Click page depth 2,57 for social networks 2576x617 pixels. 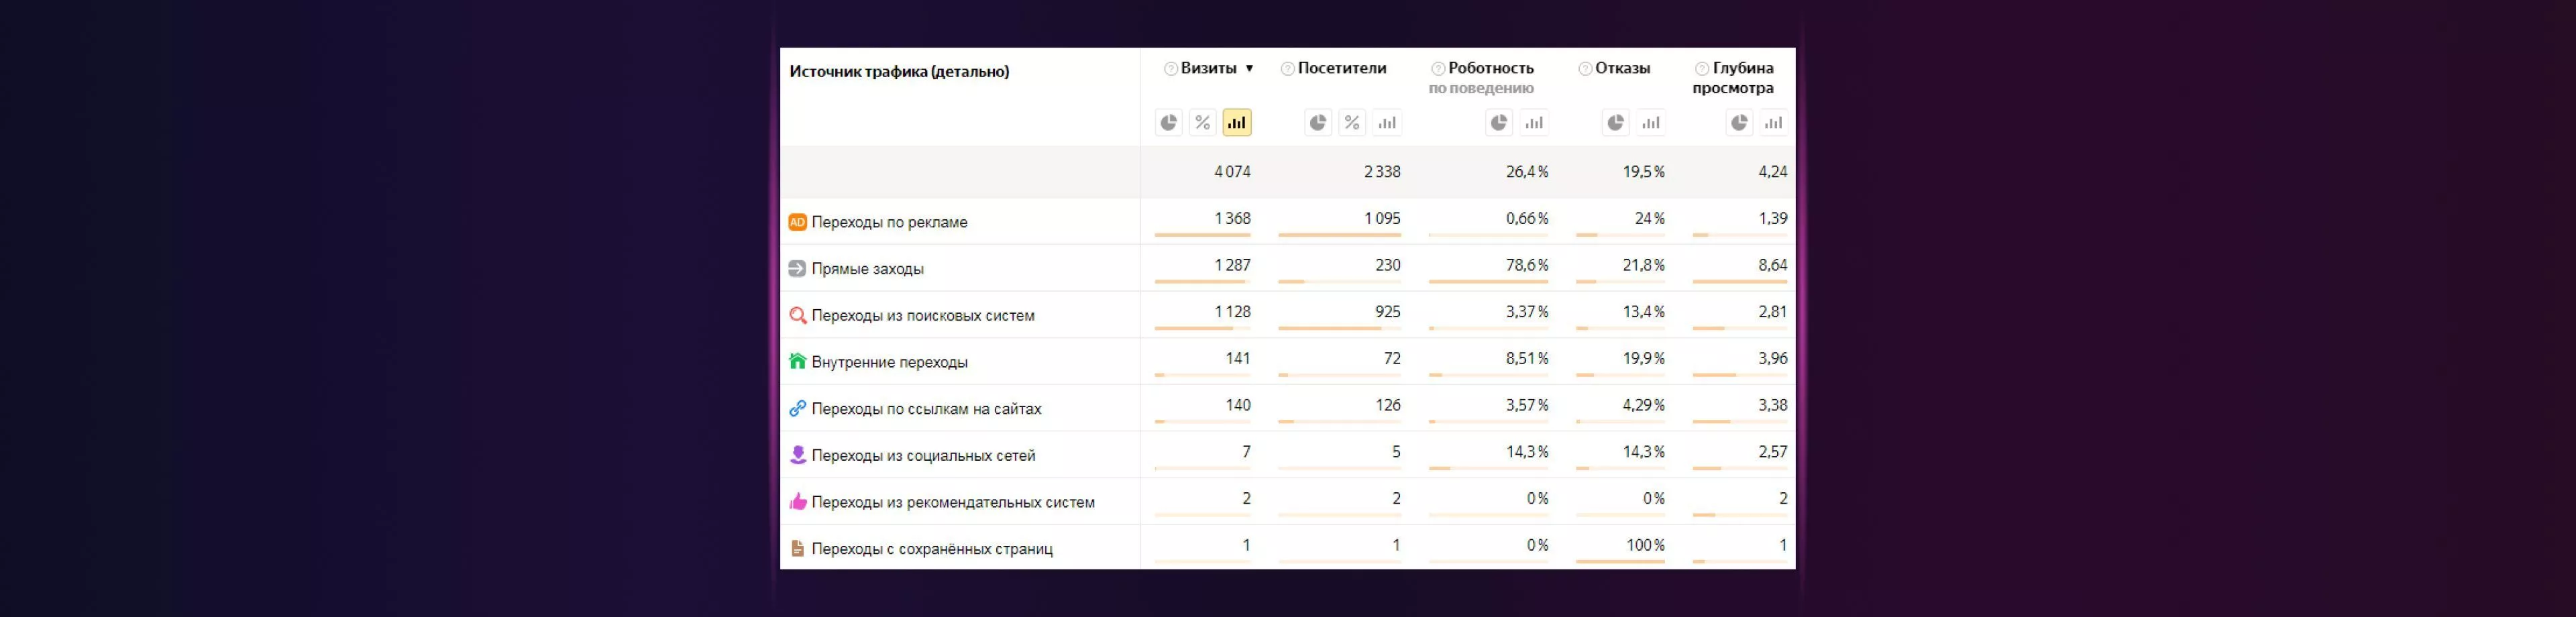coord(1773,452)
